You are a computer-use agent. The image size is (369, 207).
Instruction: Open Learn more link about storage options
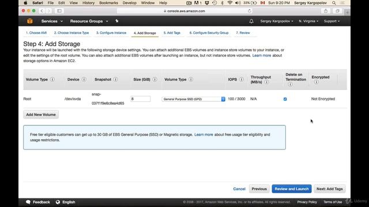click(x=262, y=56)
